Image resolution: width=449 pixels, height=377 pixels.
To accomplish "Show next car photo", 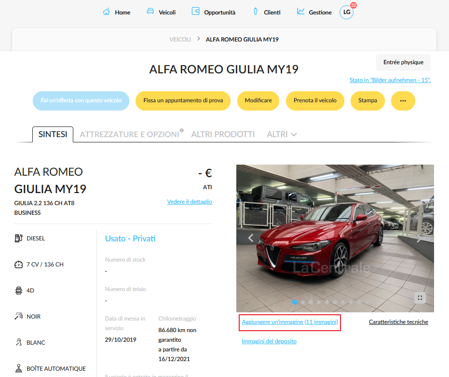I will coord(419,238).
